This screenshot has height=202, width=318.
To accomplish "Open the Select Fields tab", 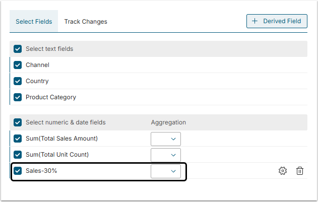I will pyautogui.click(x=33, y=22).
